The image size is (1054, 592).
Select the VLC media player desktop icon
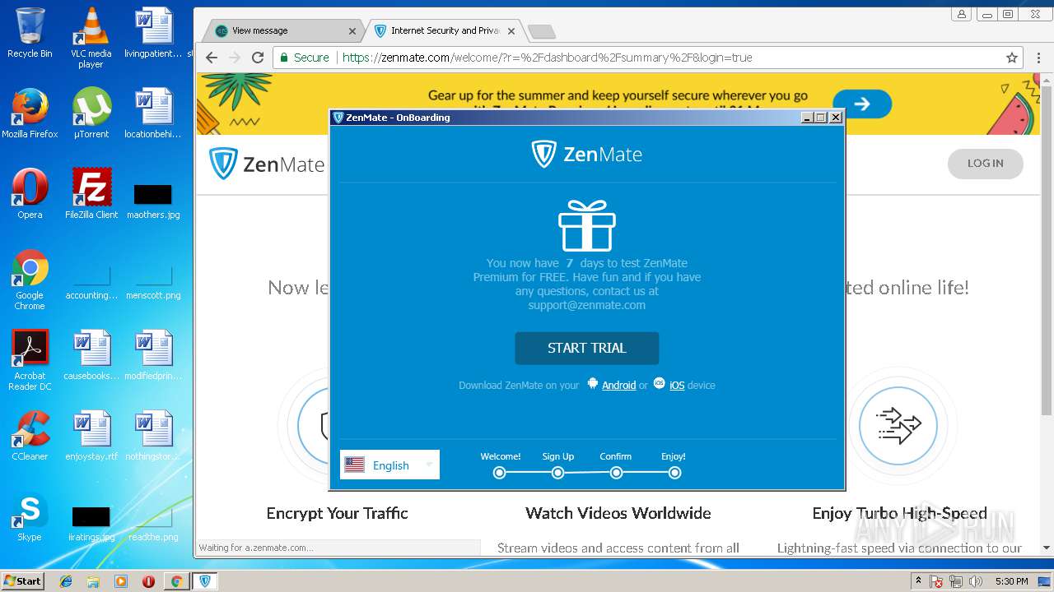point(91,38)
